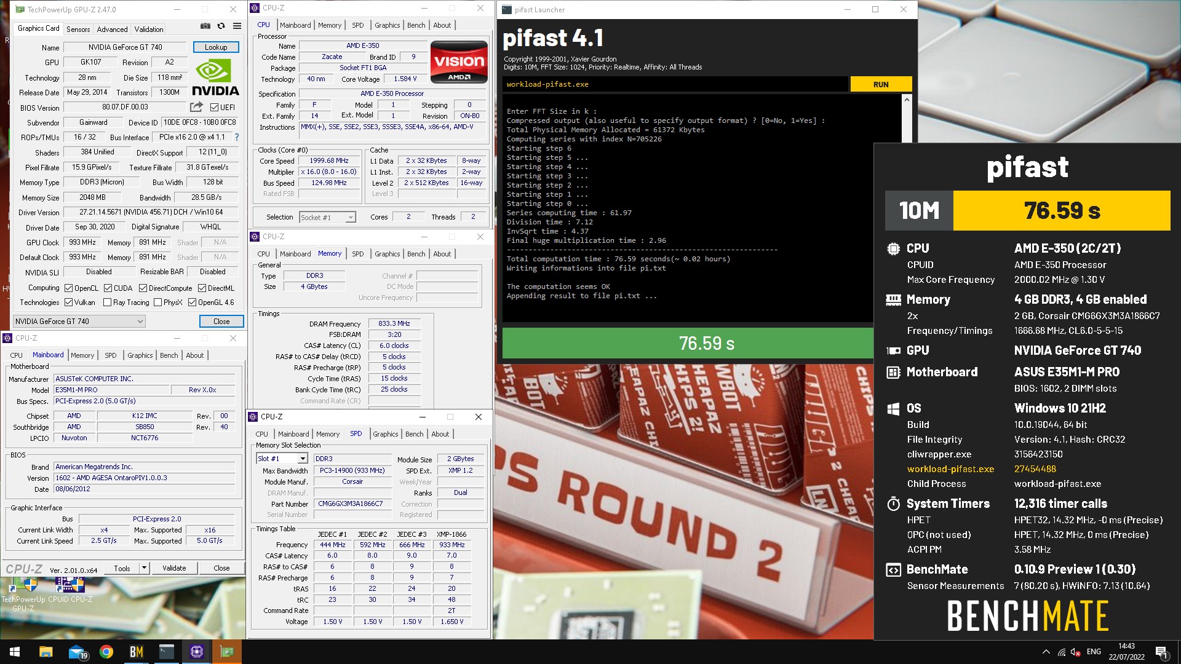Click the pifast console scroll-up arrow
The image size is (1181, 664).
[x=907, y=99]
